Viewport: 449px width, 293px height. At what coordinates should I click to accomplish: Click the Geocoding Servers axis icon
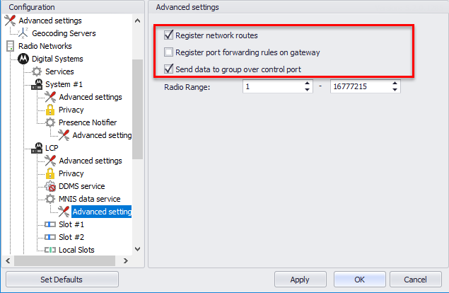(23, 33)
